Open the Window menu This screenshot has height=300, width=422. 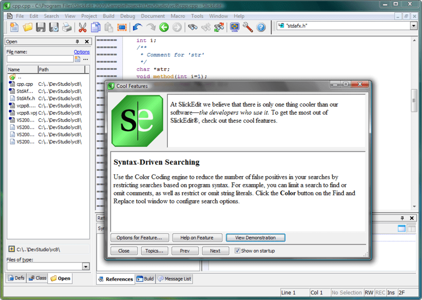(218, 16)
